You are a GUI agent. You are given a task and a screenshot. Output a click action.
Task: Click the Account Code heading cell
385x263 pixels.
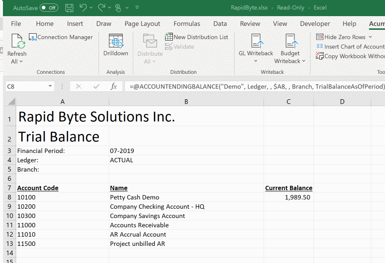(63, 188)
